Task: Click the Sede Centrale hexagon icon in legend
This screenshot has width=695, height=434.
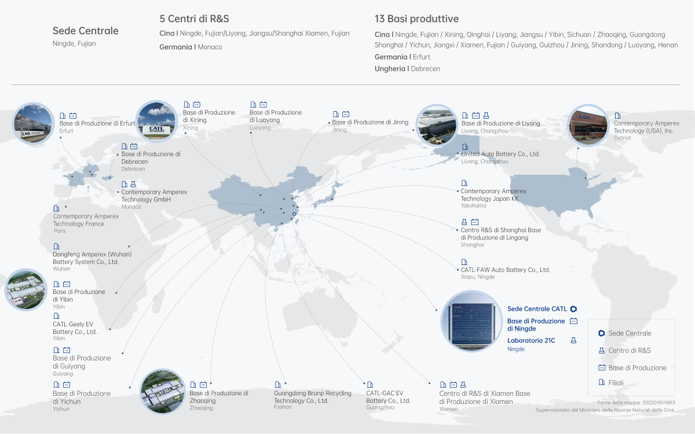Action: pos(601,333)
